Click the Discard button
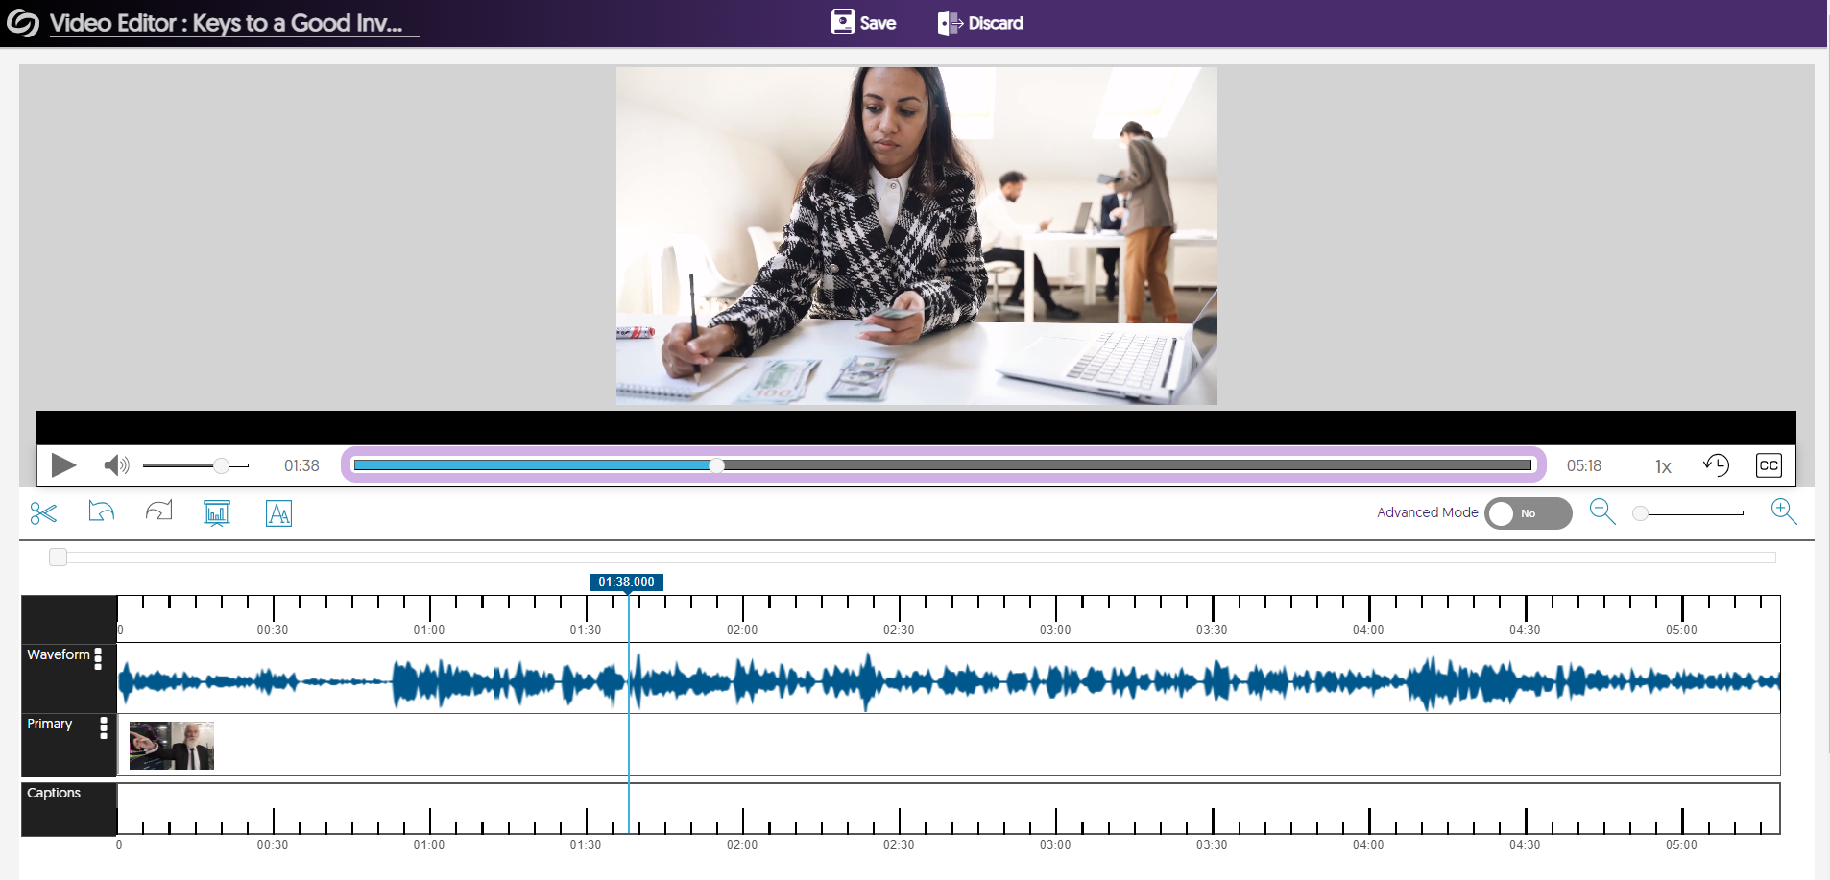Screen dimensions: 1830x880 click(x=980, y=22)
